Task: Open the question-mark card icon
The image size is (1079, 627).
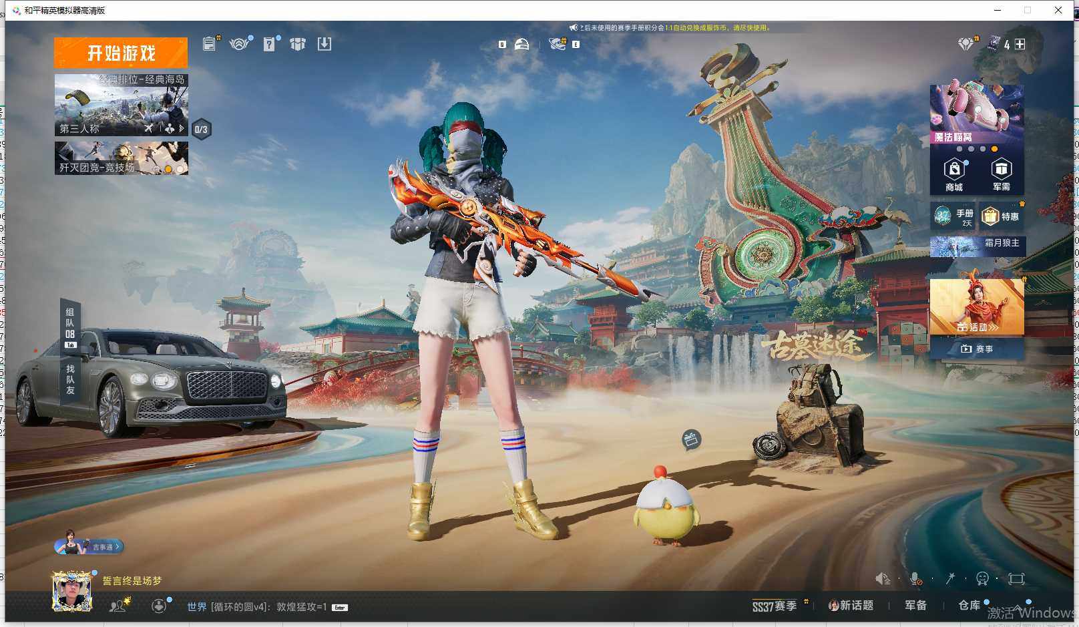Action: click(x=269, y=44)
